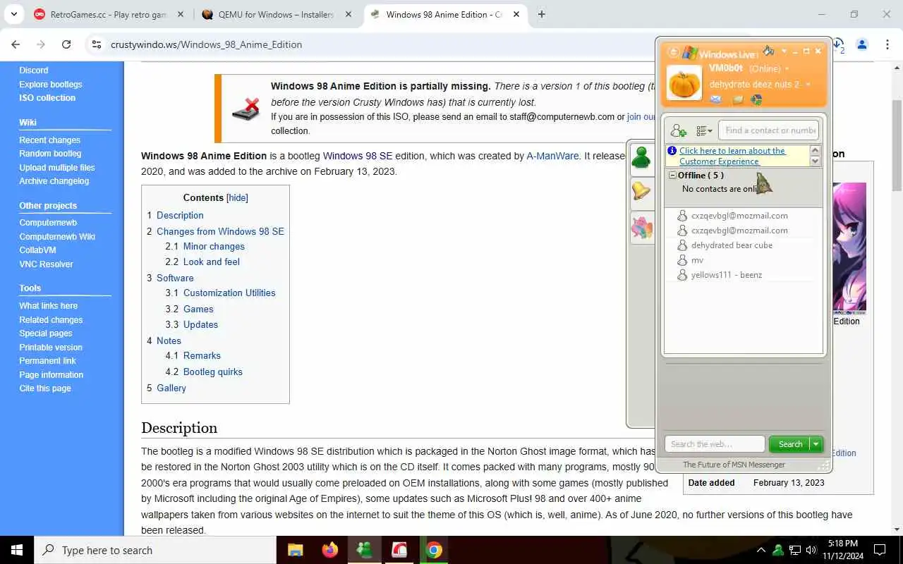Select the contact named mv
Screen dimensions: 903x564
[697, 260]
